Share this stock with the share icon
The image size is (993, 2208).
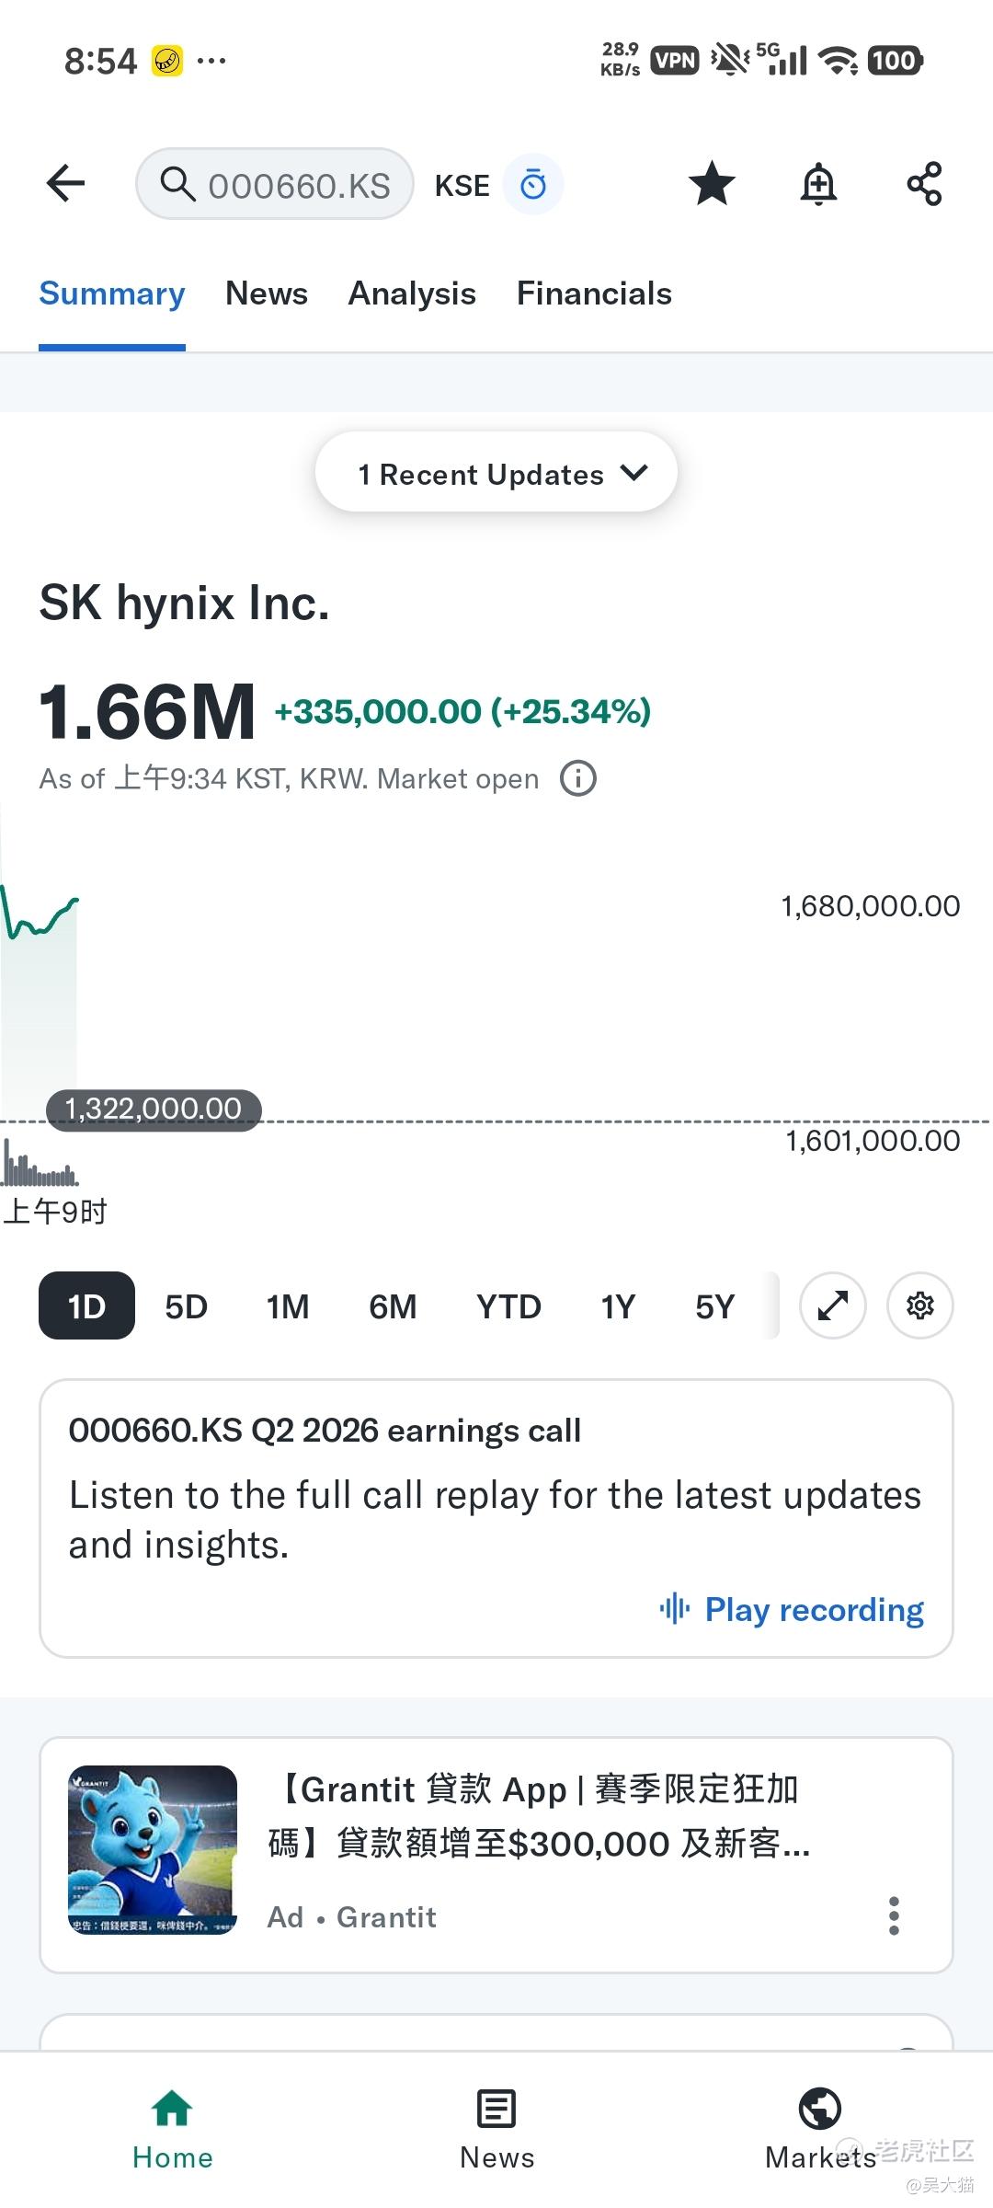[x=924, y=184]
